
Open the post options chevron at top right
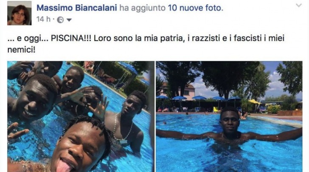click(299, 6)
